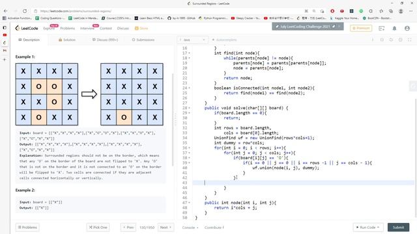The image size is (417, 234).
Task: Open editor settings gear icon
Action: pos(400,40)
